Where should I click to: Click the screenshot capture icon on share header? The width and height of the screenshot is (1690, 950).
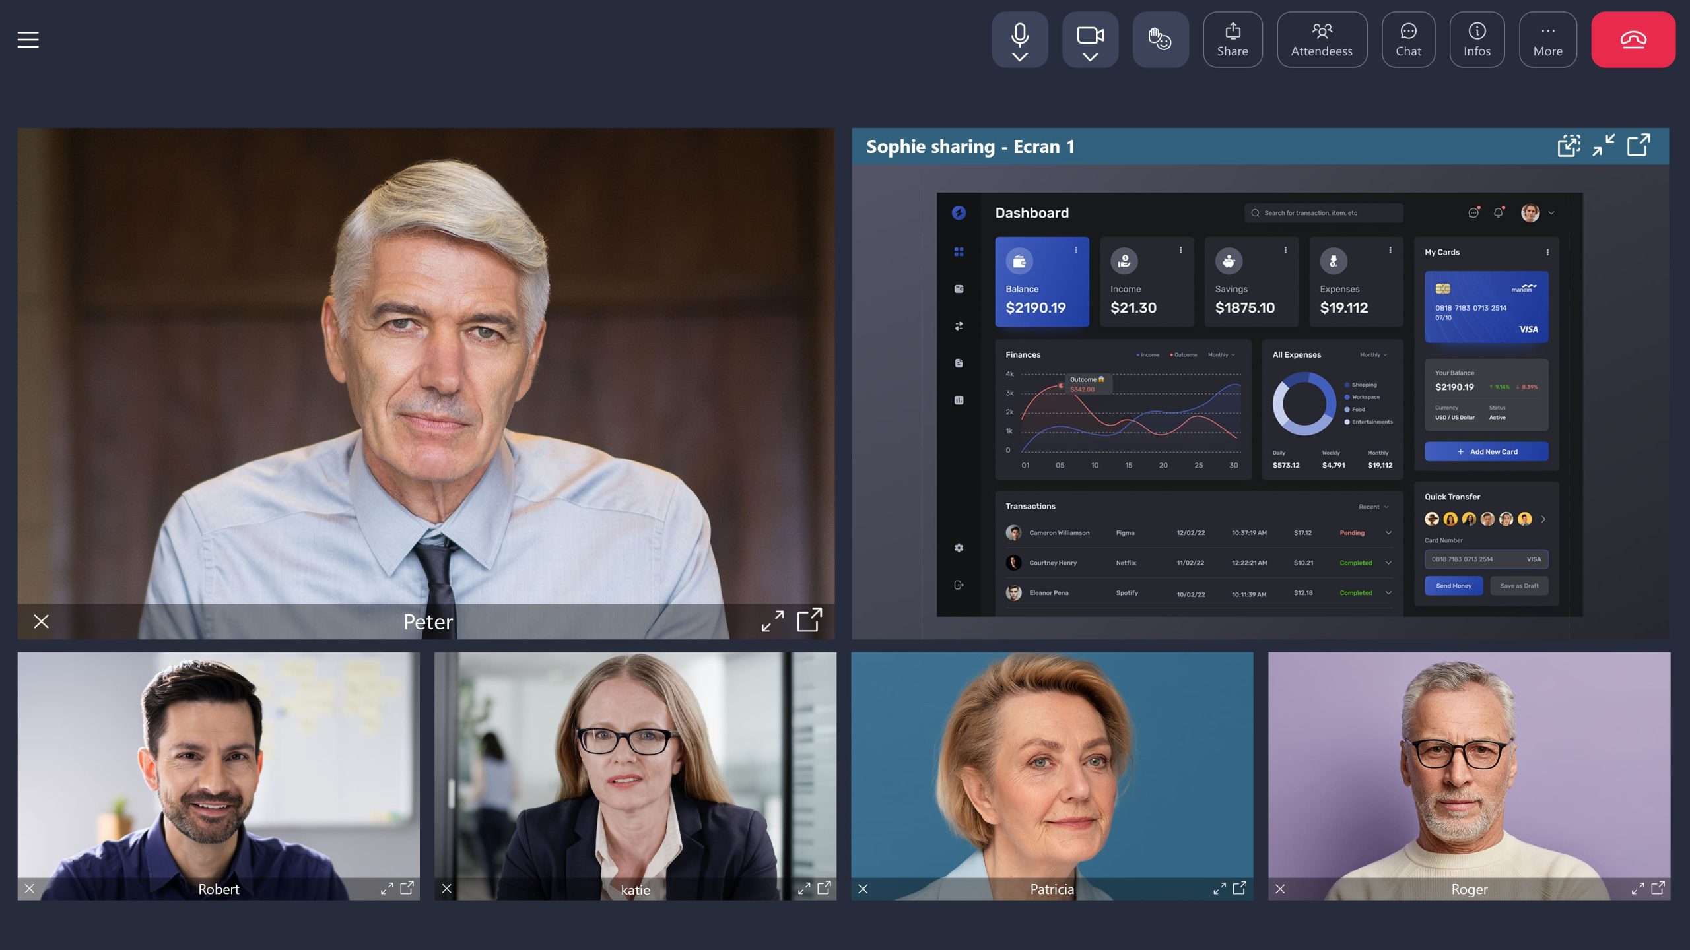click(x=1569, y=145)
